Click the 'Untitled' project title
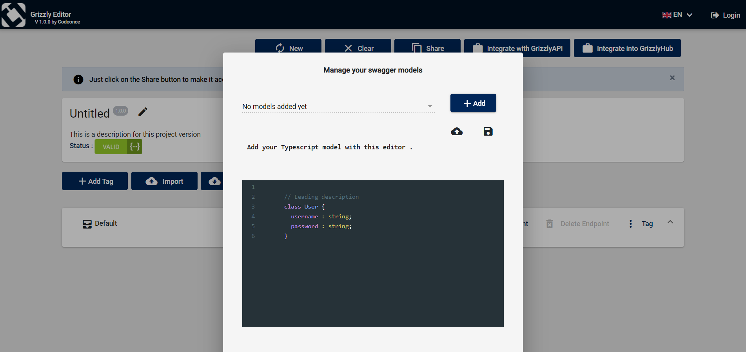 (90, 113)
